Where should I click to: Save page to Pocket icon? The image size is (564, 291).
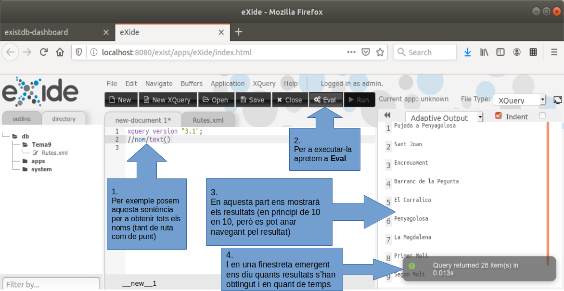(366, 52)
